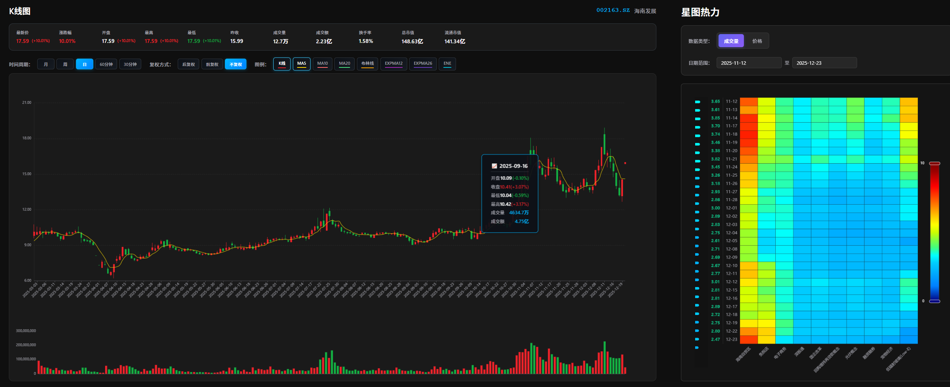Click the 星图热力 panel title
Screen dimensions: 950x387
700,12
